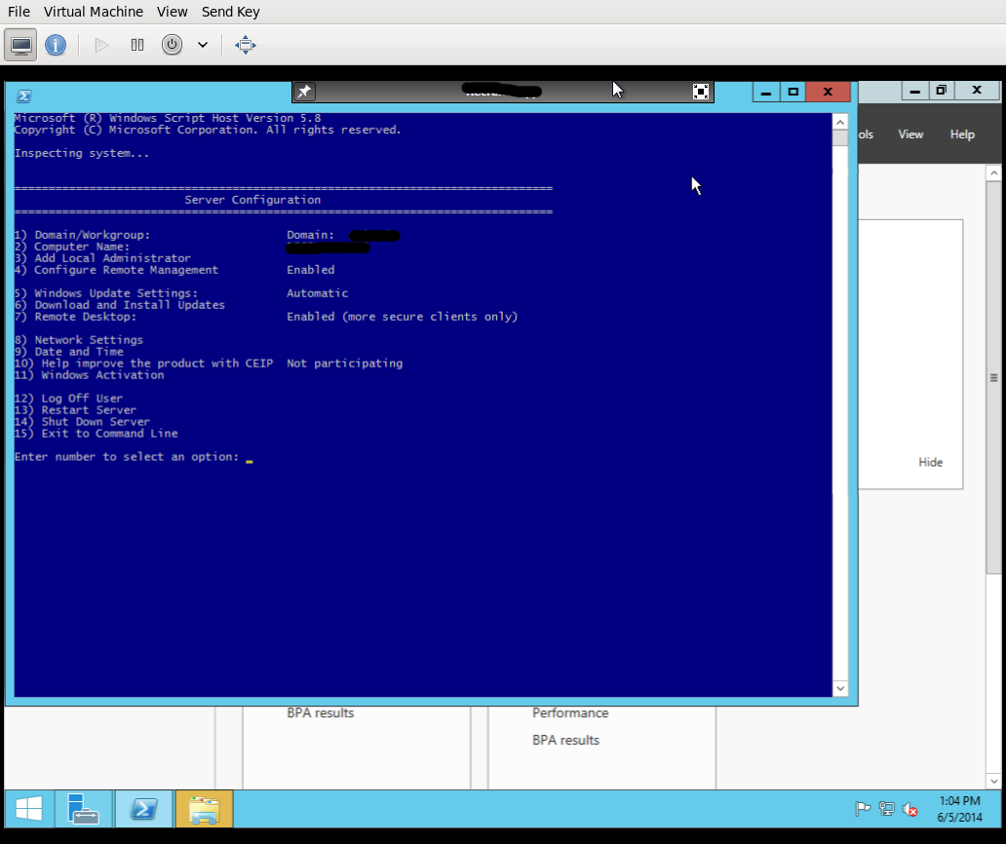Image resolution: width=1006 pixels, height=844 pixels.
Task: Open the virtual machine details info icon
Action: coord(56,45)
